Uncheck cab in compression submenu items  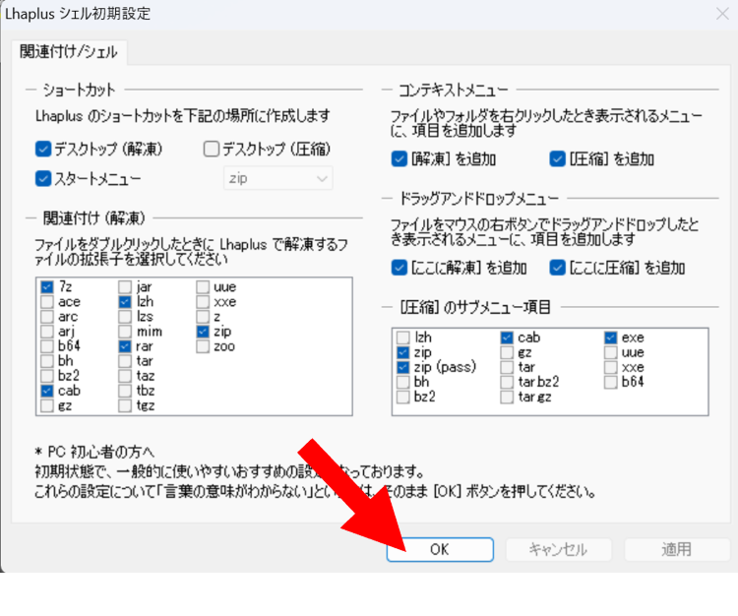[507, 338]
